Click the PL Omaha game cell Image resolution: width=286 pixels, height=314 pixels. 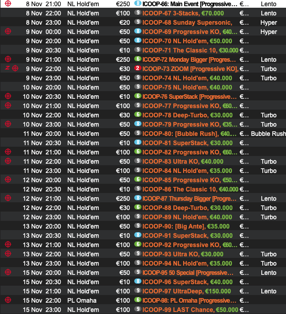tap(82, 301)
